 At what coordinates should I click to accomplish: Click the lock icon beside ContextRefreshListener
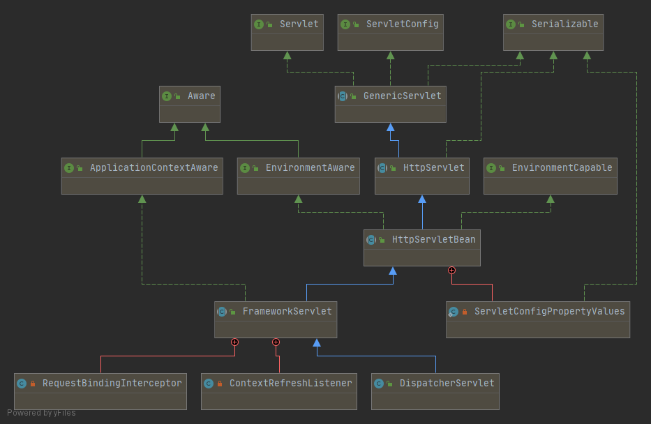pos(220,384)
